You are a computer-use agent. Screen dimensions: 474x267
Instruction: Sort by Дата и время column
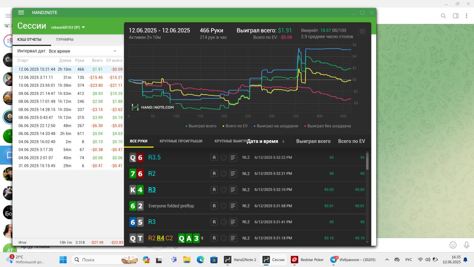pyautogui.click(x=266, y=141)
